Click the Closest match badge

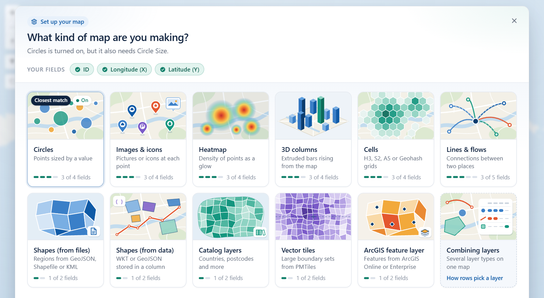[51, 100]
